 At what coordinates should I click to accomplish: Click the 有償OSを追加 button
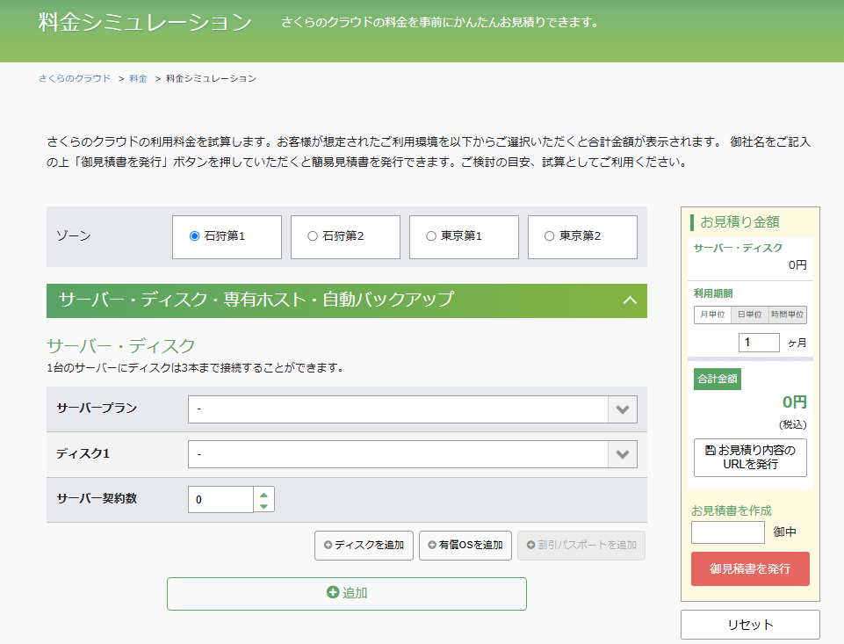pyautogui.click(x=465, y=546)
